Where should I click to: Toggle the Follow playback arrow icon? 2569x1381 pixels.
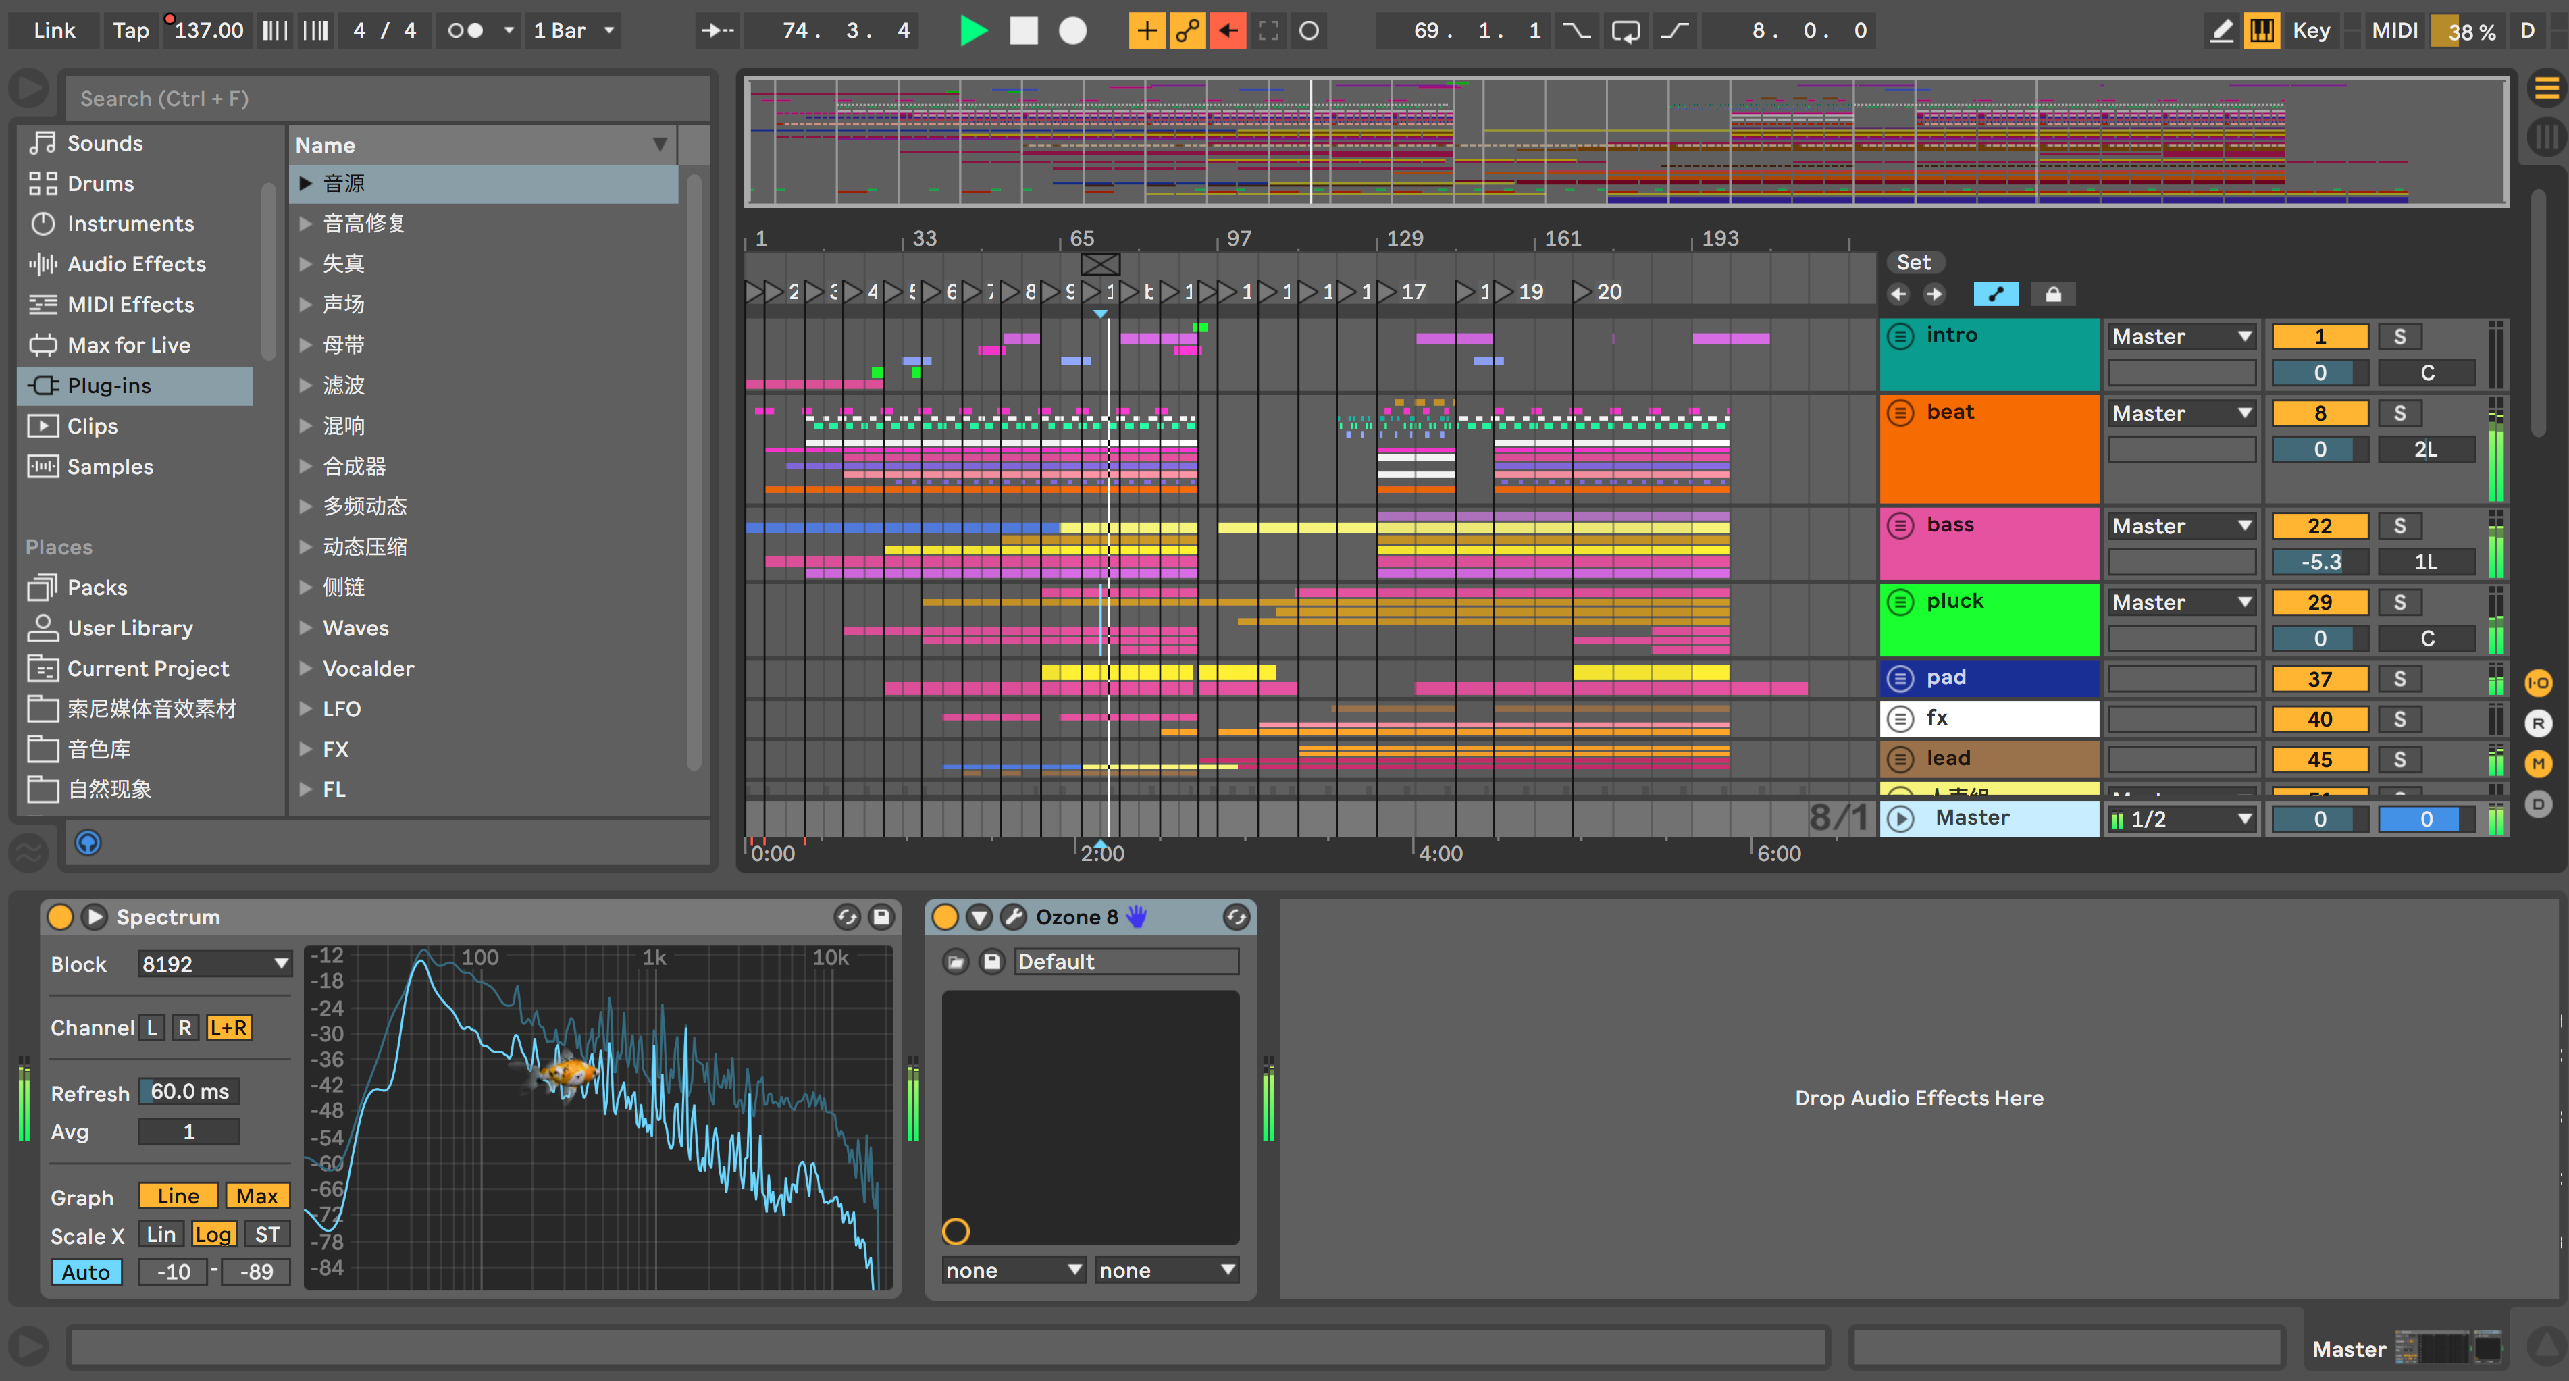pyautogui.click(x=717, y=31)
